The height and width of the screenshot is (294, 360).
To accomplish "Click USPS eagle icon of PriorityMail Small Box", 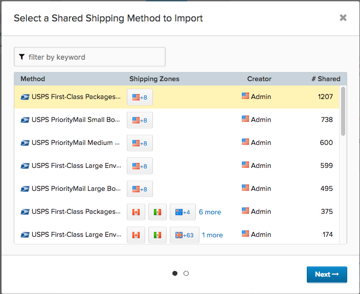I will (x=25, y=120).
